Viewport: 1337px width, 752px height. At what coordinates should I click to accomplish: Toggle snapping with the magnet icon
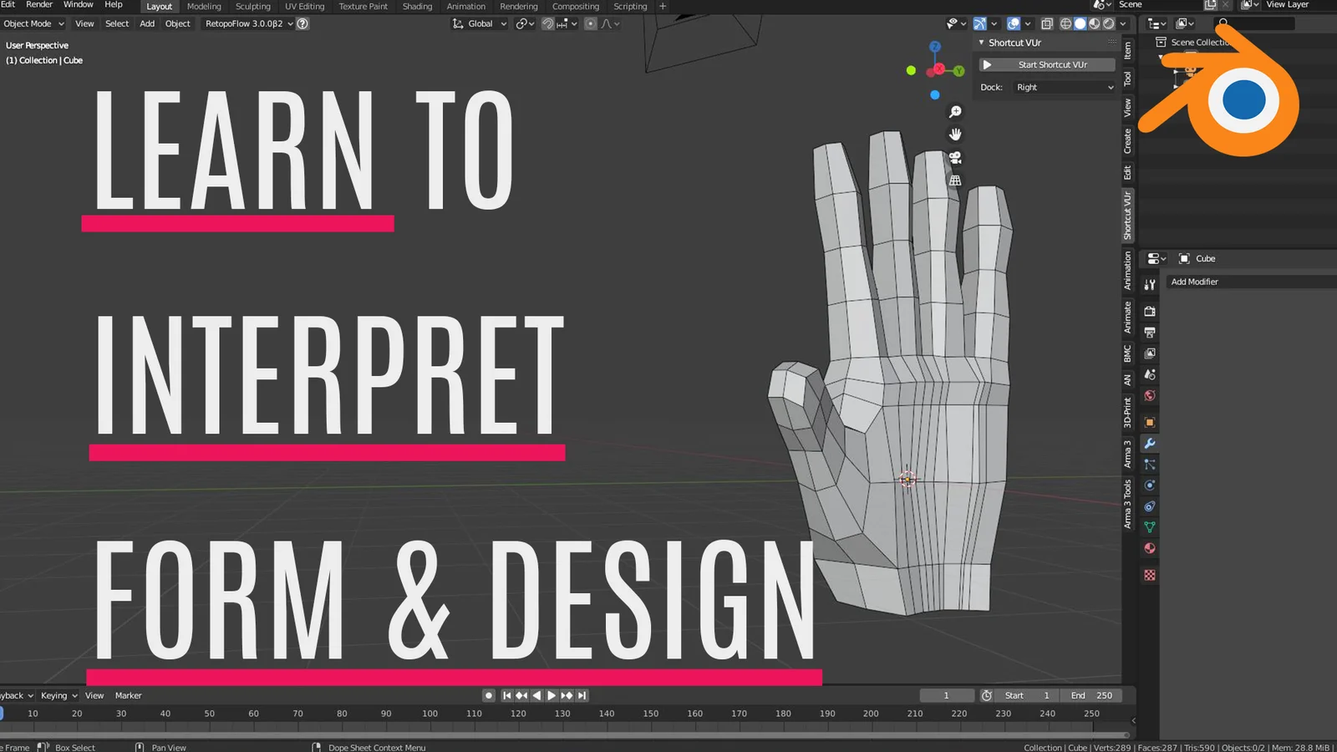point(547,23)
